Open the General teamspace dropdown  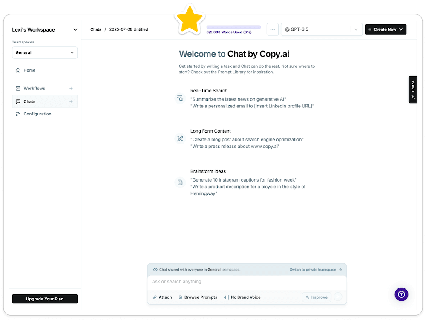(45, 53)
